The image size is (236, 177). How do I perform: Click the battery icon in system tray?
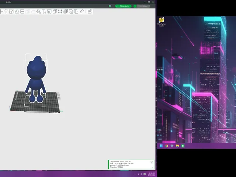(145, 174)
